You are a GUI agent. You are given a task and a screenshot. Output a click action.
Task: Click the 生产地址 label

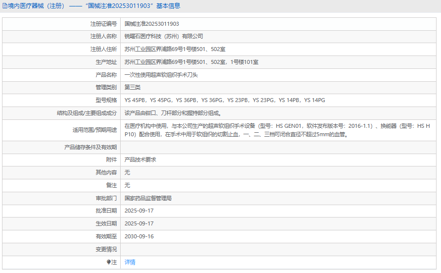[x=106, y=62]
